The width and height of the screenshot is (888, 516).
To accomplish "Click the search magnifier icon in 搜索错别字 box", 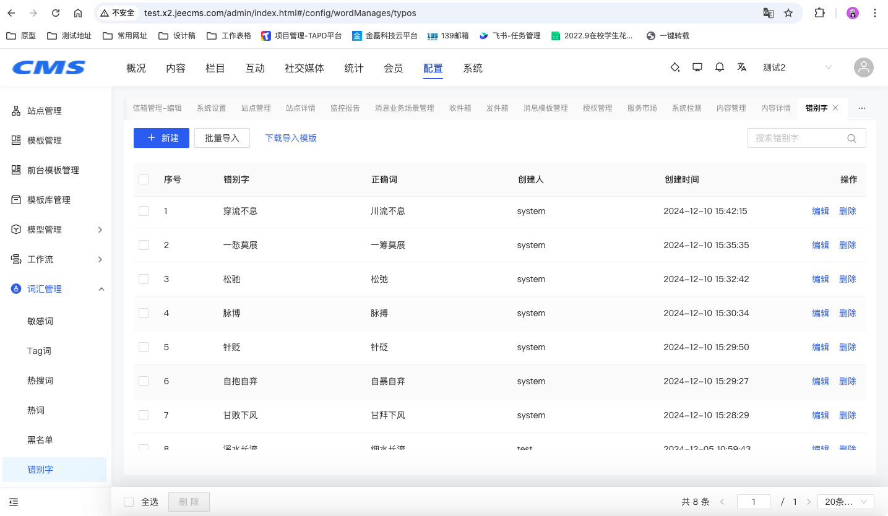I will (x=852, y=139).
